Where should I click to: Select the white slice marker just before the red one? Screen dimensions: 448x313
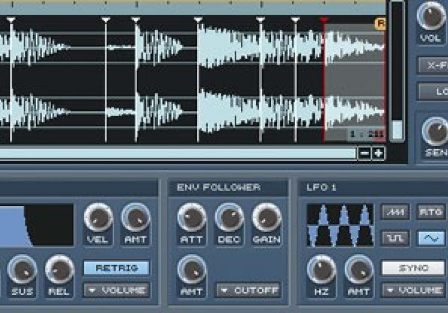click(295, 20)
